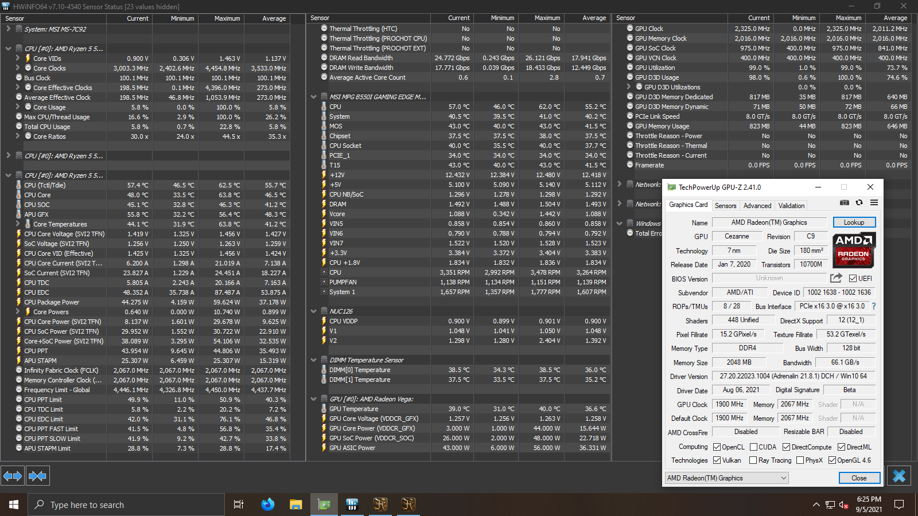Expand the Core Clocks row
918x516 pixels.
(x=17, y=68)
